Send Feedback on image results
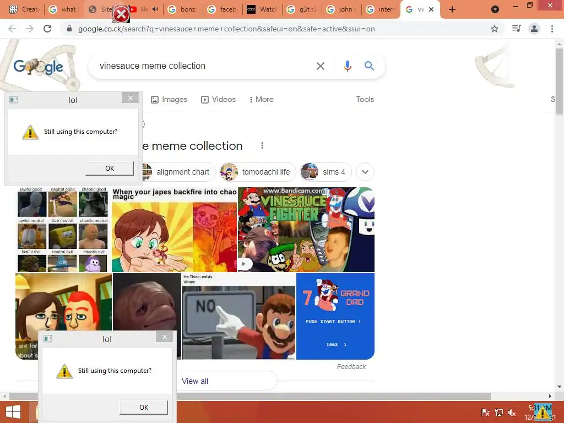The image size is (564, 423). [351, 366]
